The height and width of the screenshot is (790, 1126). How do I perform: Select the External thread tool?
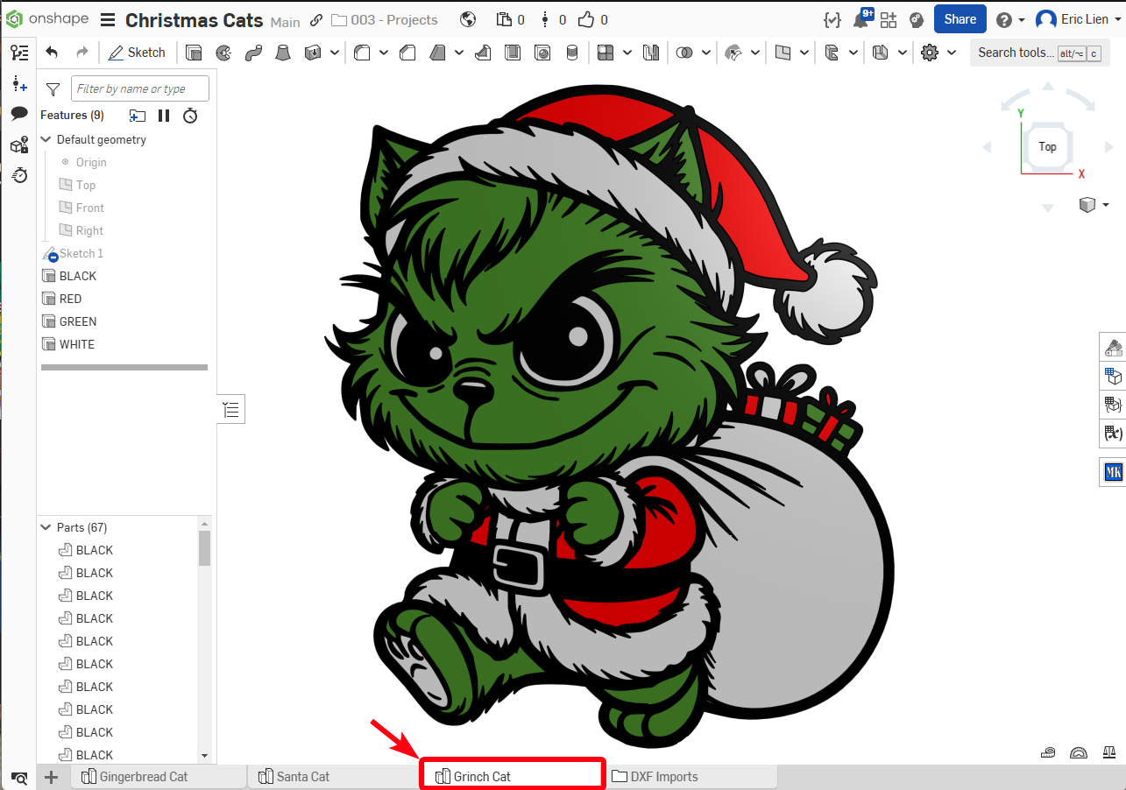[572, 53]
